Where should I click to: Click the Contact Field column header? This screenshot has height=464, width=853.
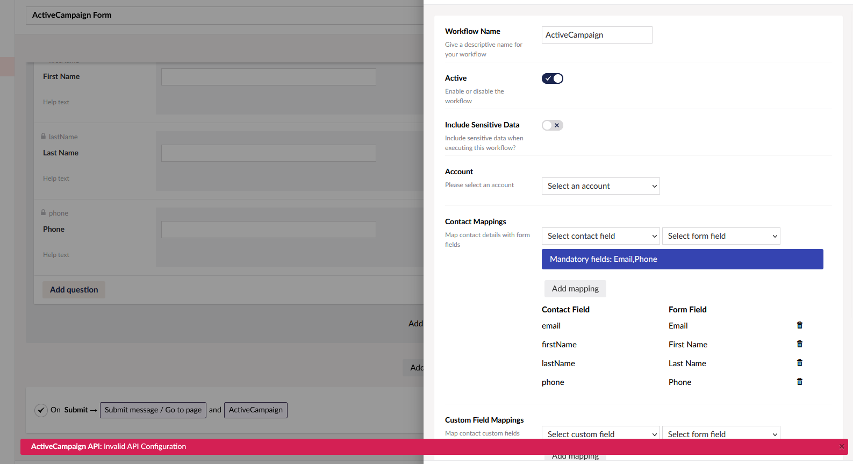click(x=565, y=310)
